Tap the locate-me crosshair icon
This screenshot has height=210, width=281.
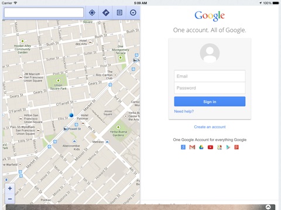(x=92, y=13)
